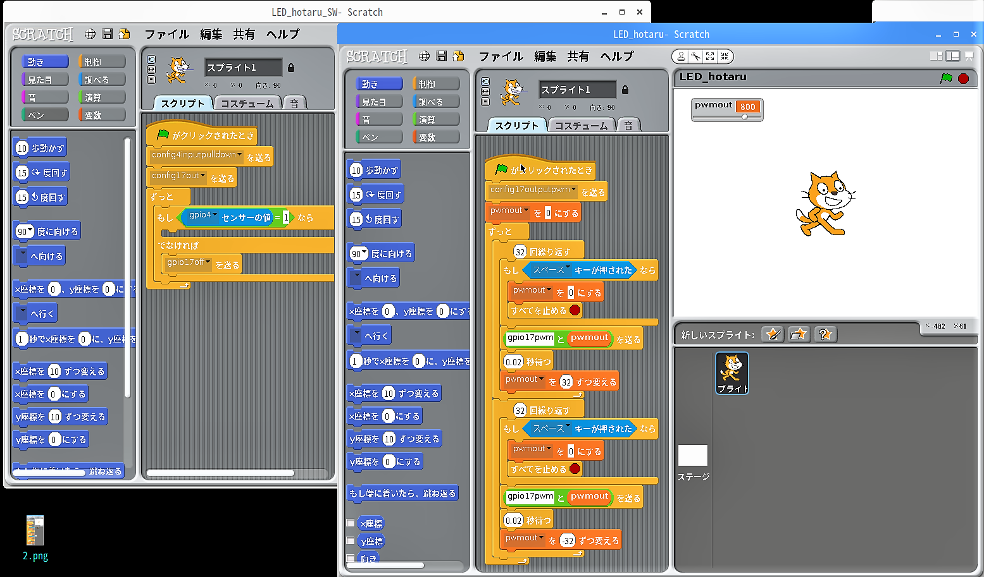984x577 pixels.
Task: Choose new sprite from file
Action: click(x=799, y=334)
